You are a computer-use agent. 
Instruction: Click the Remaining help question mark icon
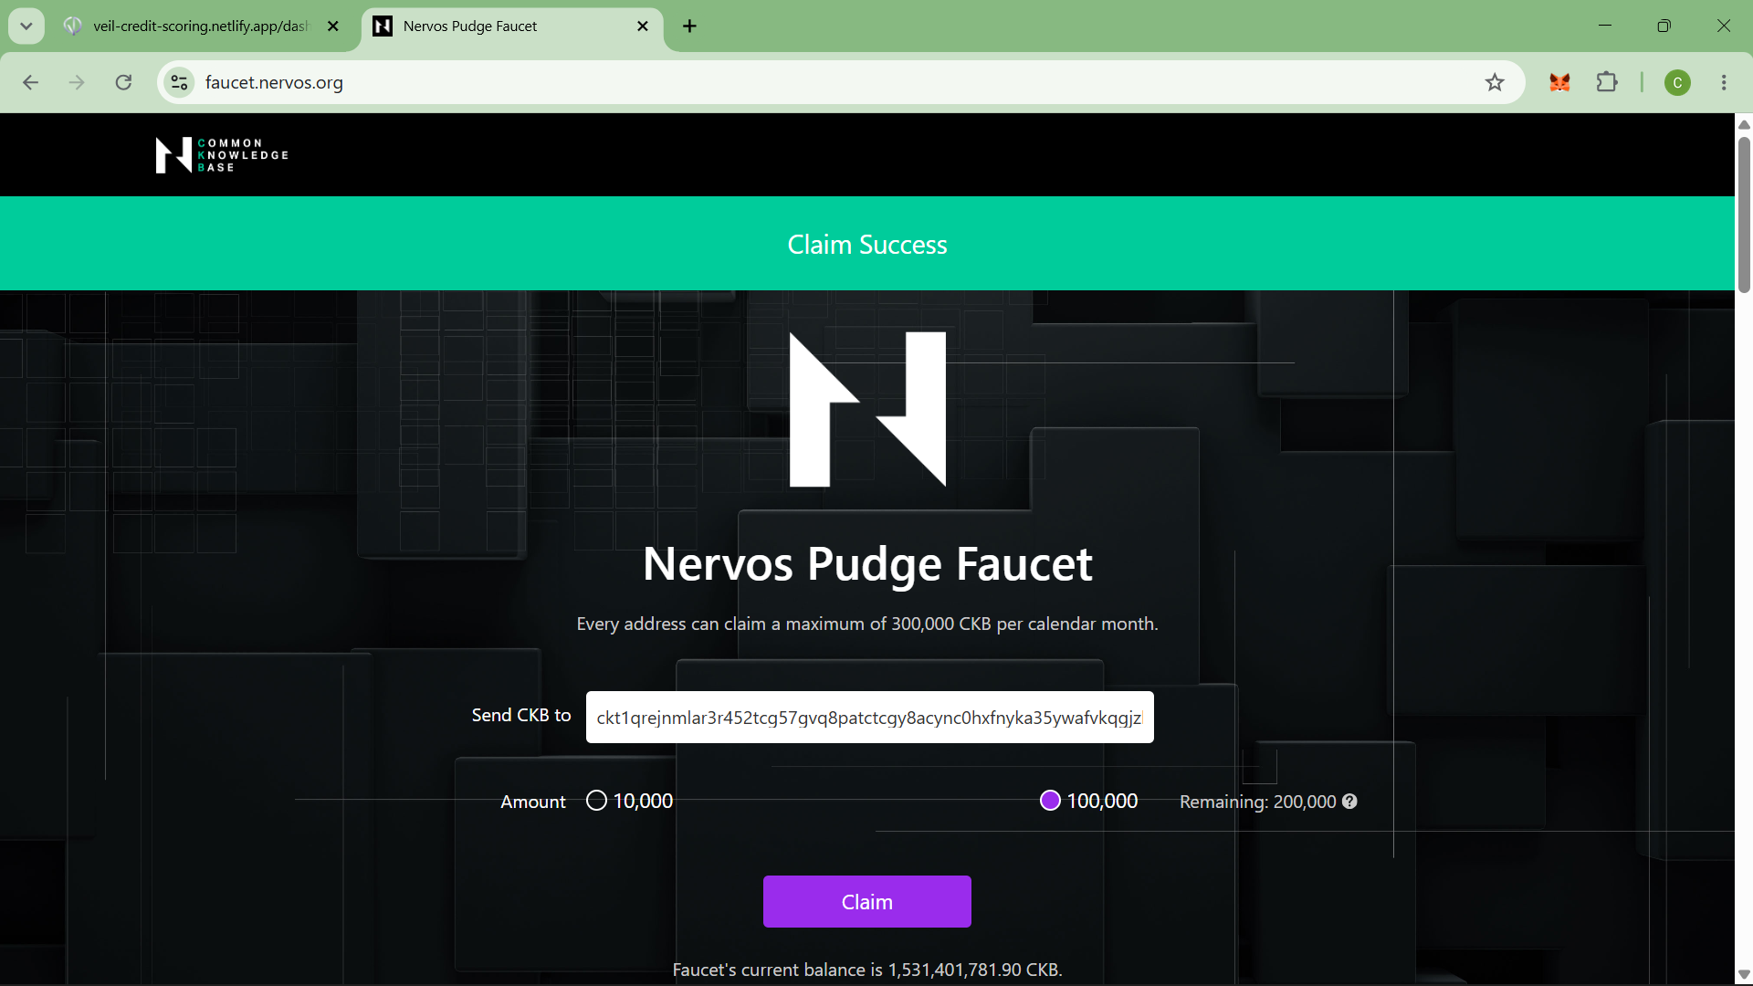coord(1349,801)
